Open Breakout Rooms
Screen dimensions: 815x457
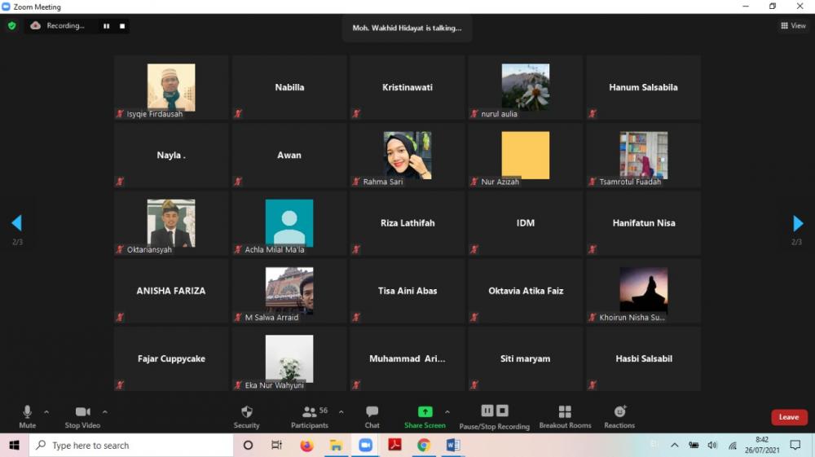tap(565, 415)
